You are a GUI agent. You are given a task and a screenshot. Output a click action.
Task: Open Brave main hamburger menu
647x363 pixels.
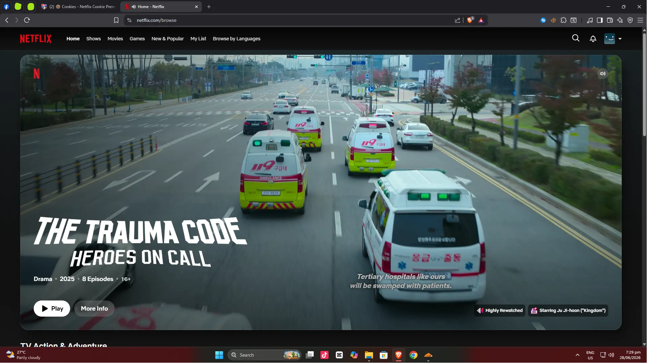pyautogui.click(x=640, y=20)
